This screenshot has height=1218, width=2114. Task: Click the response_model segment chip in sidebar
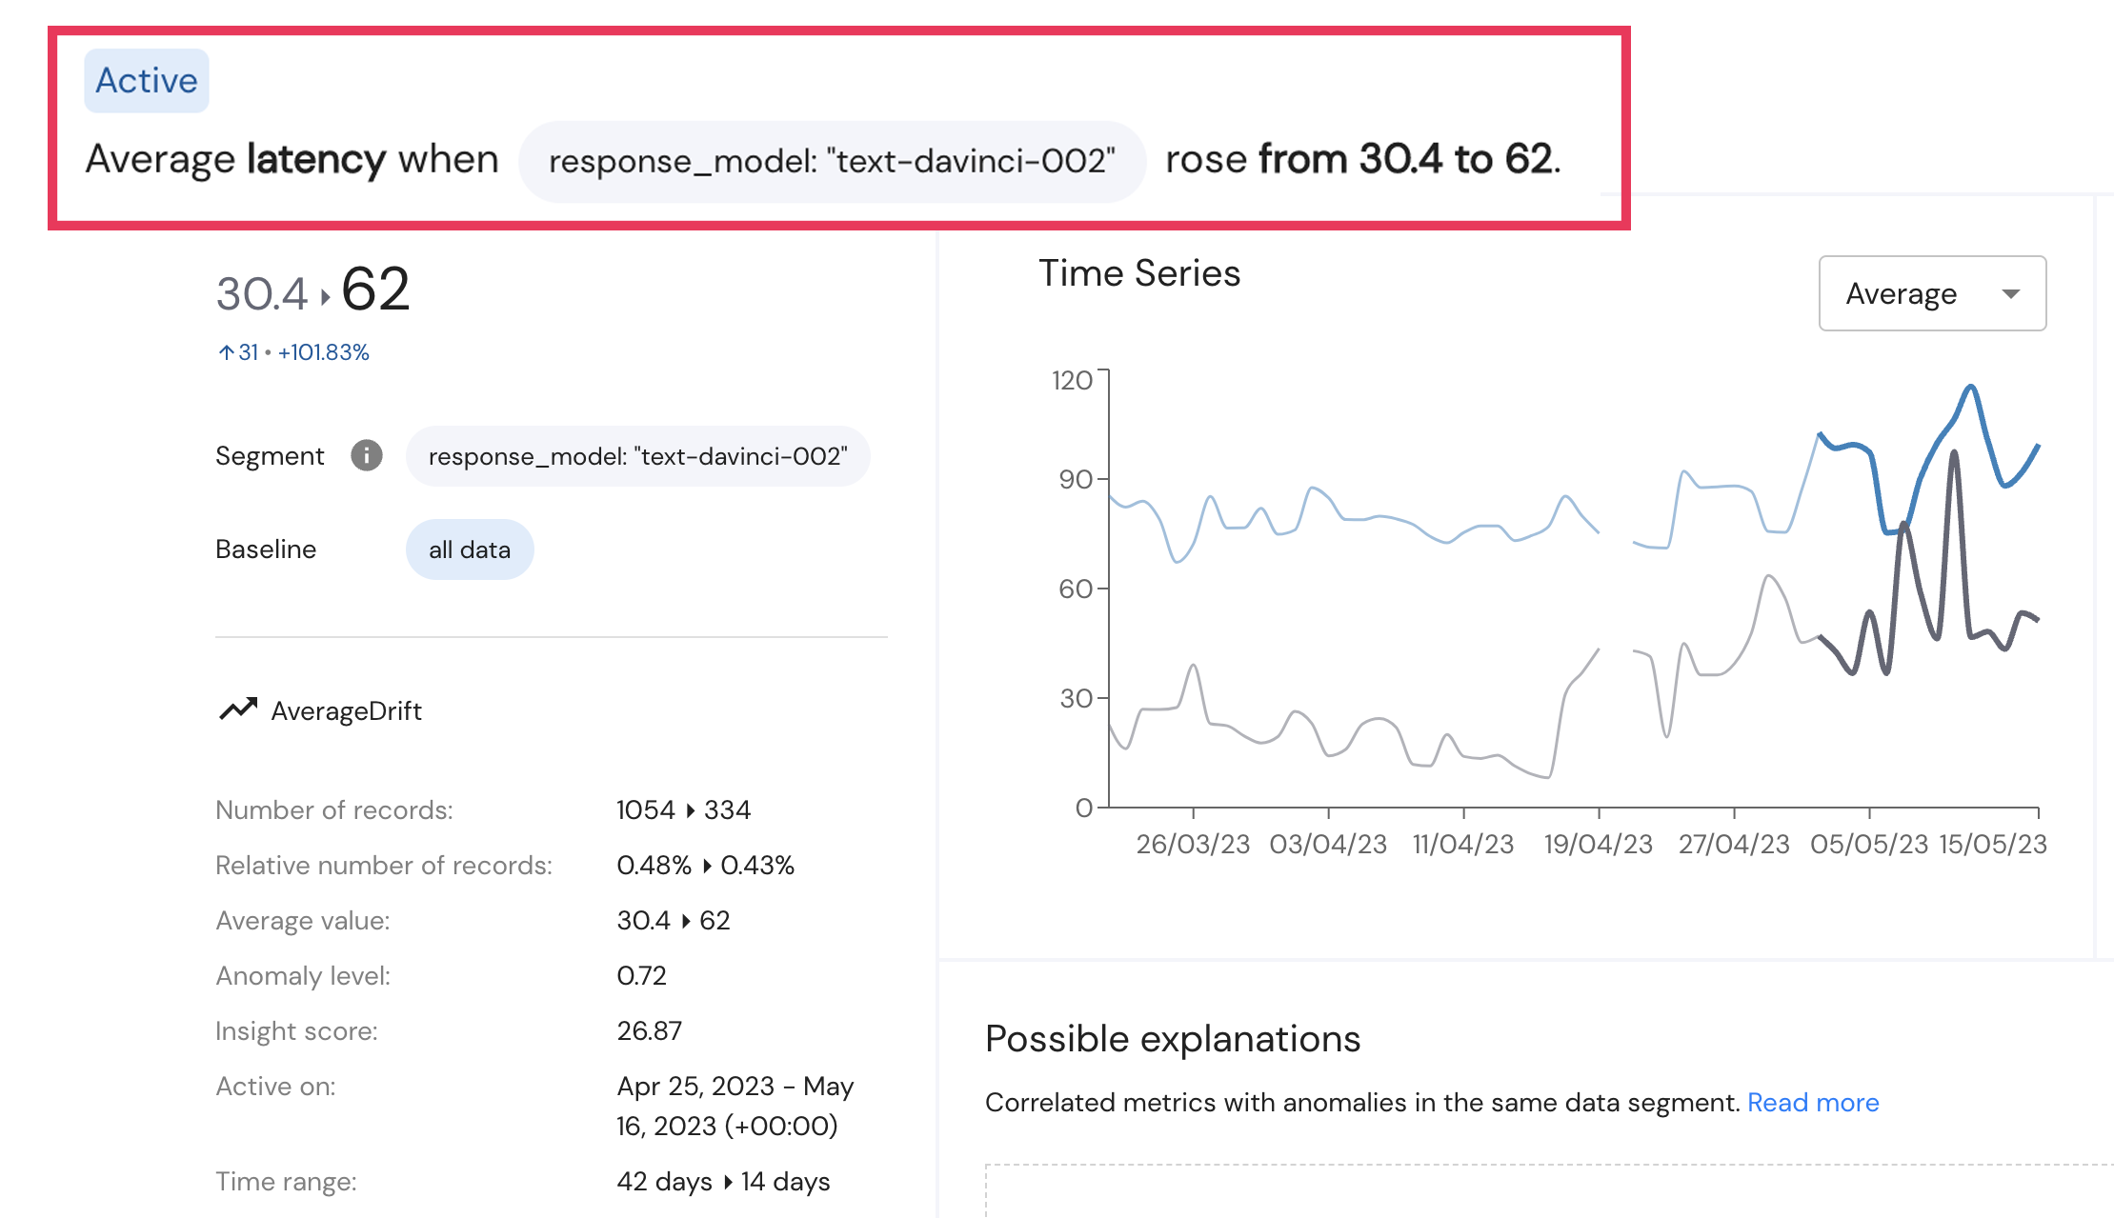tap(637, 456)
